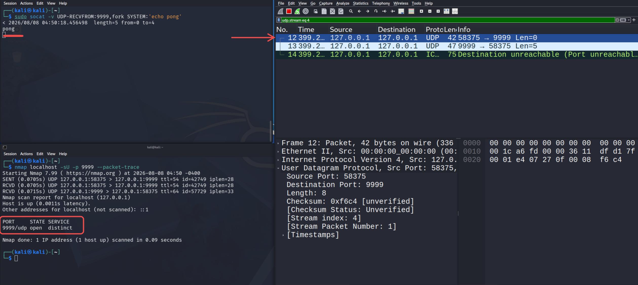Click the terminal icon in bottom window title bar
Viewport: 638px width, 285px height.
click(5, 147)
